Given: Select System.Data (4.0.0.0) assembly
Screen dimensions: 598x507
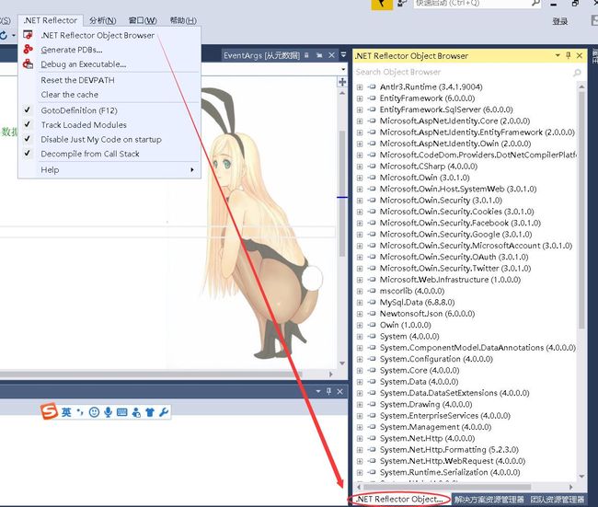Looking at the screenshot, I should tap(419, 382).
